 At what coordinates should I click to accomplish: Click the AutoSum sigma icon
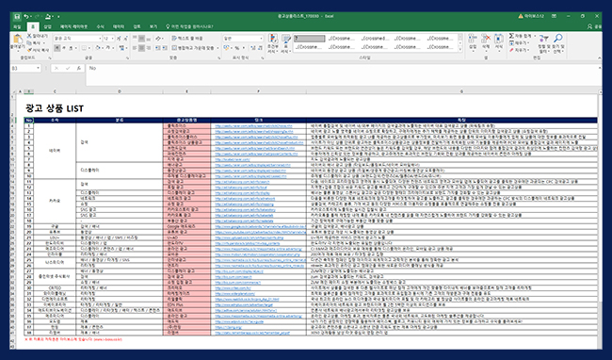pyautogui.click(x=511, y=36)
